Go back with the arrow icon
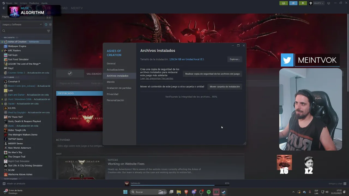Image resolution: width=349 pixels, height=196 pixels. point(4,8)
